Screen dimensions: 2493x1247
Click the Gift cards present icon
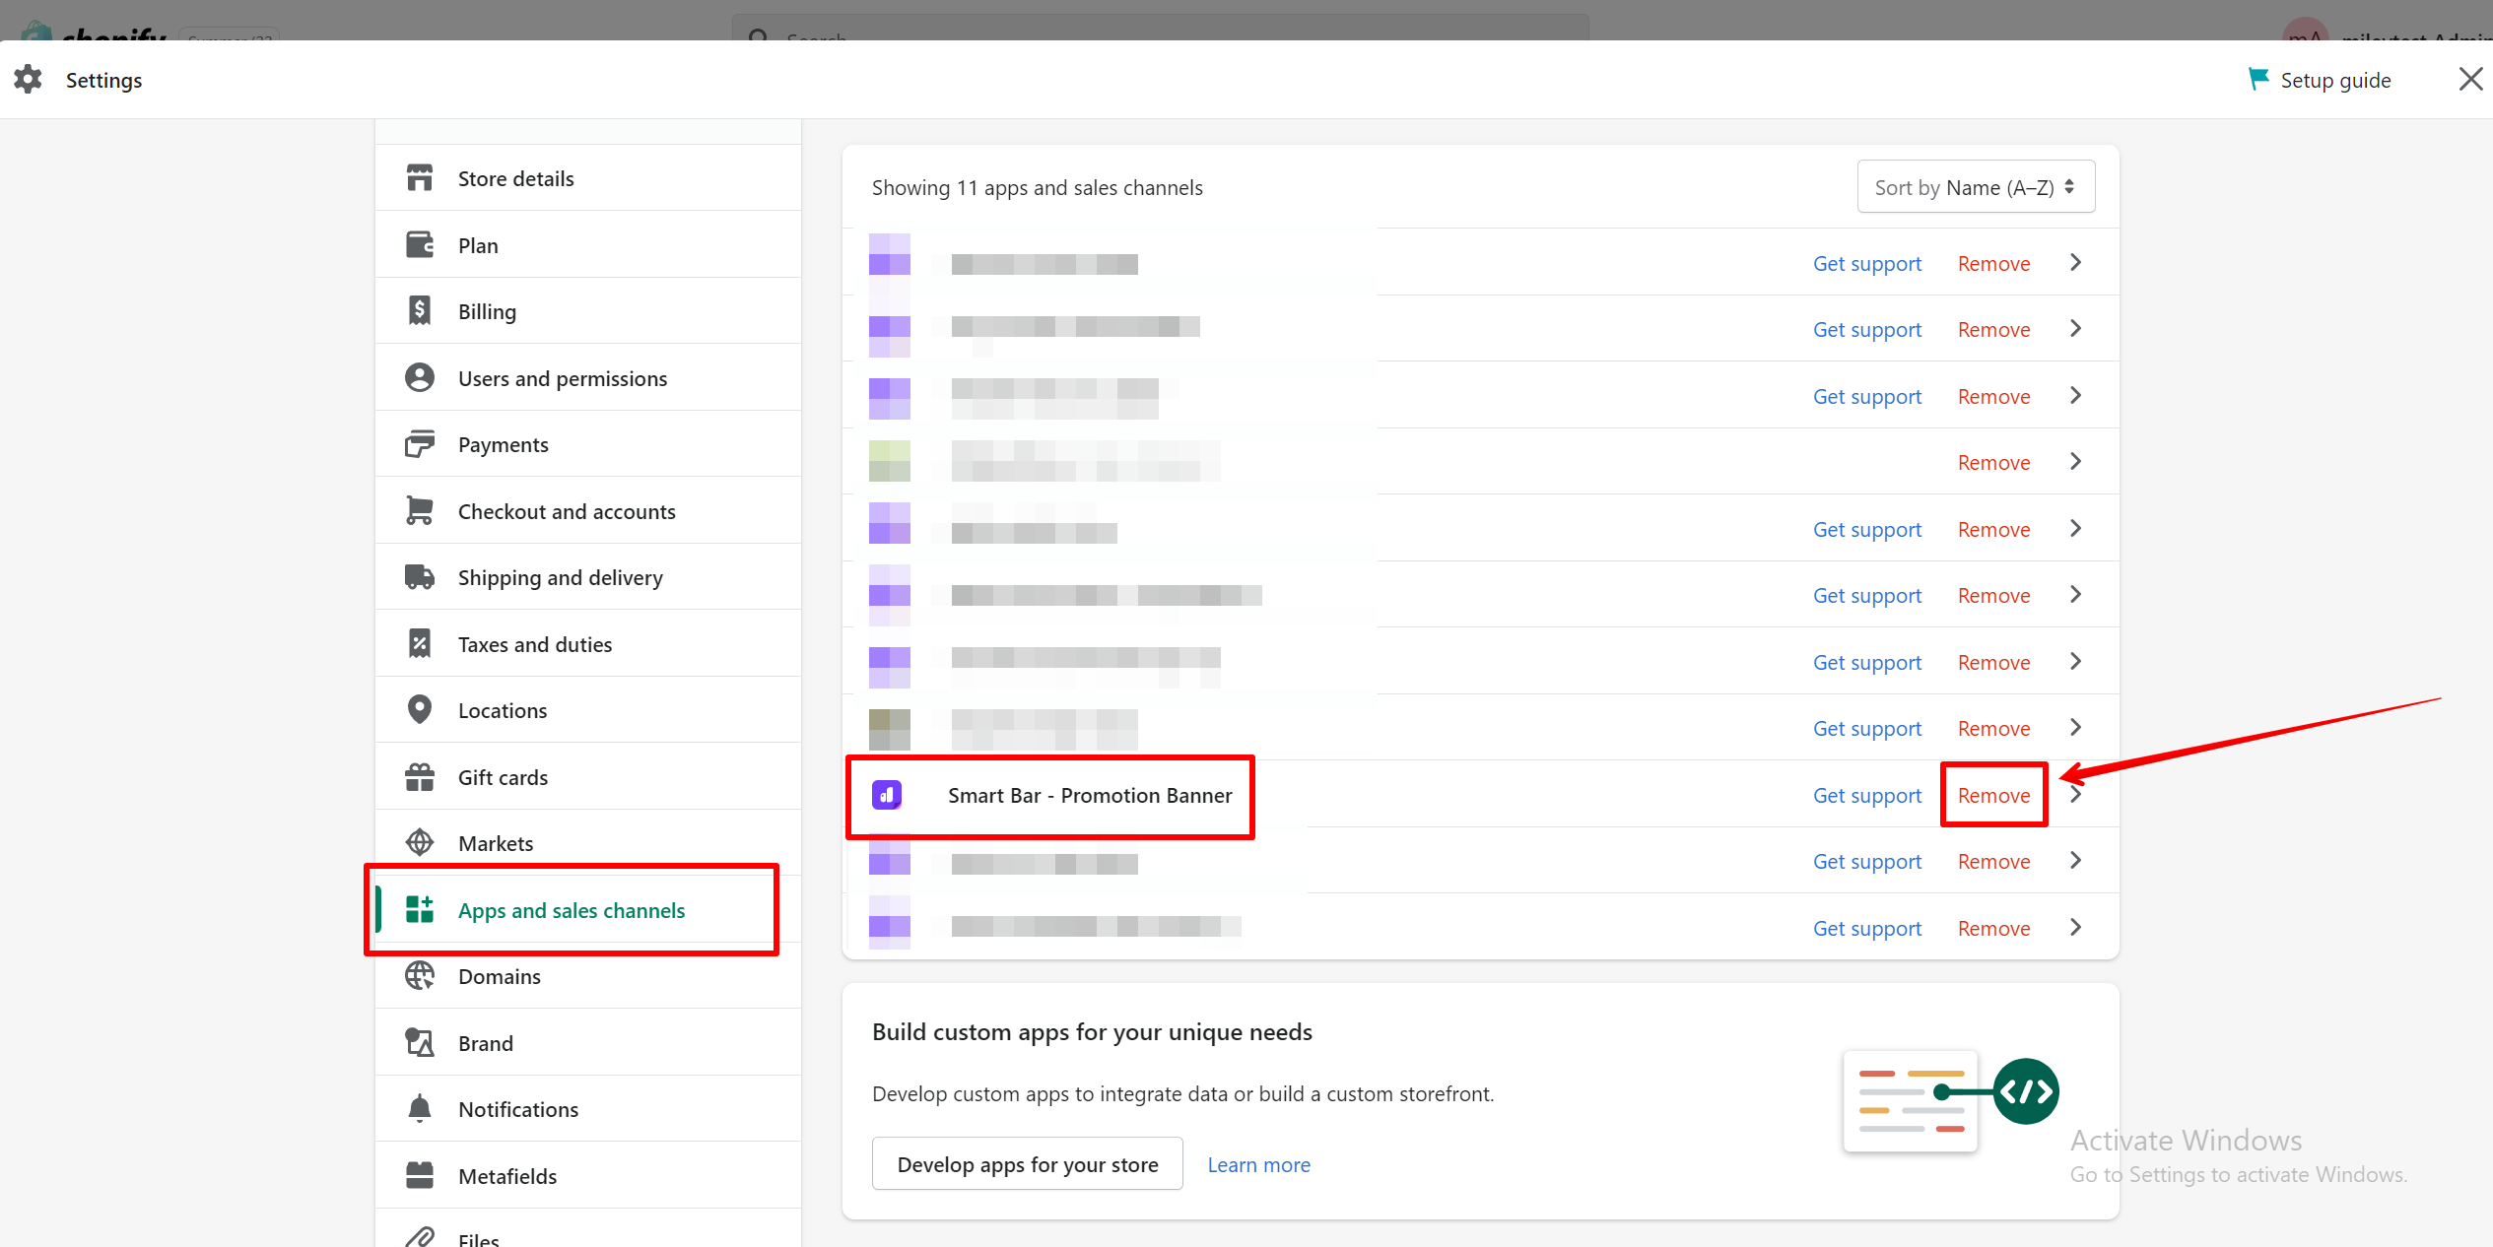tap(420, 777)
